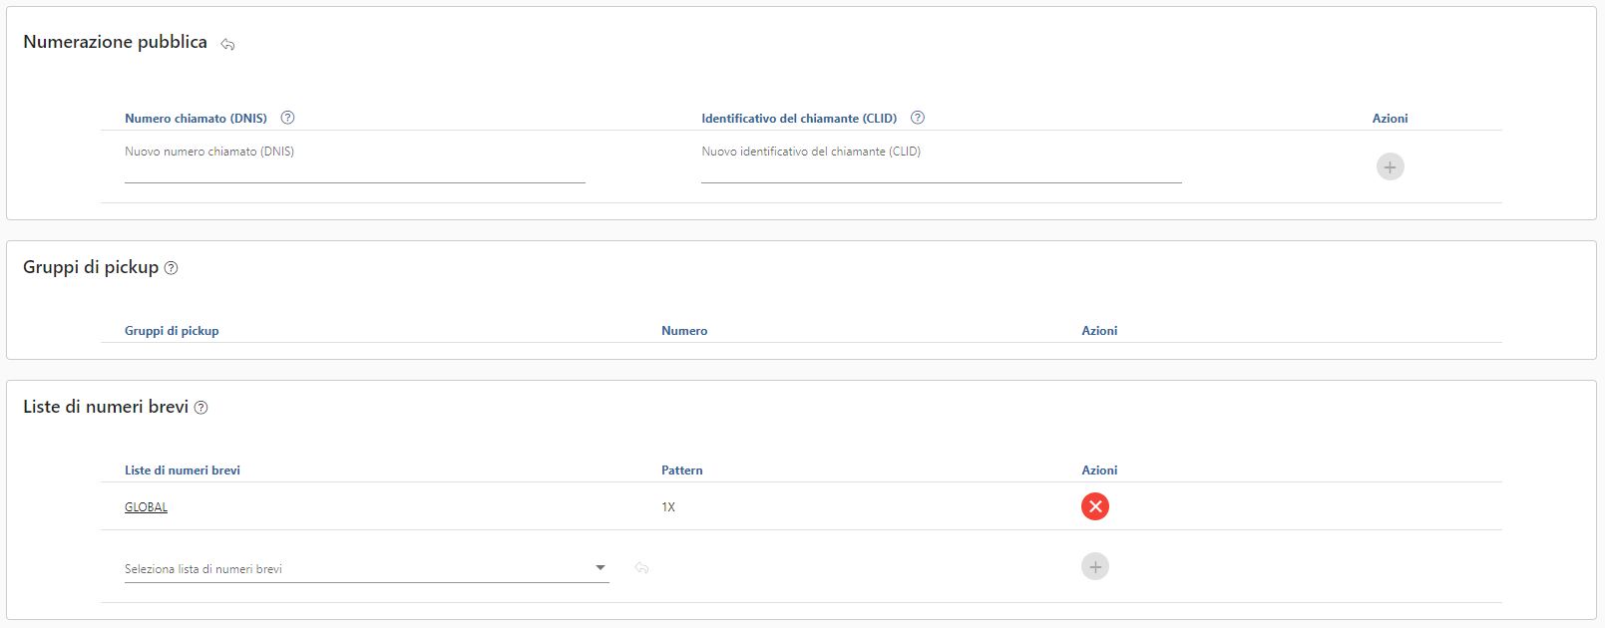Click the Gruppi di pickup column header
This screenshot has width=1605, height=628.
172,331
